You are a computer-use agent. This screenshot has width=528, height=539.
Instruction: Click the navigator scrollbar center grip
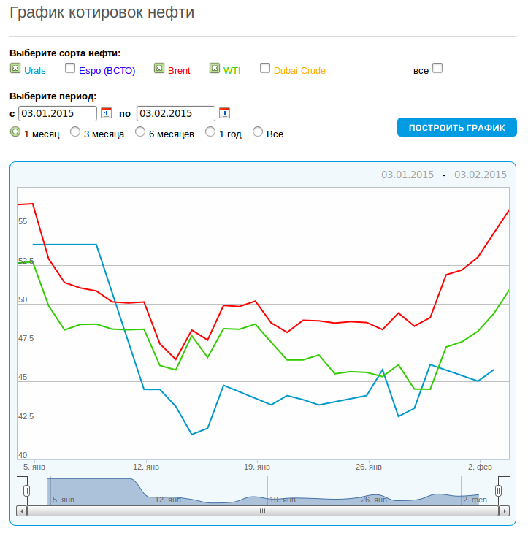[263, 511]
